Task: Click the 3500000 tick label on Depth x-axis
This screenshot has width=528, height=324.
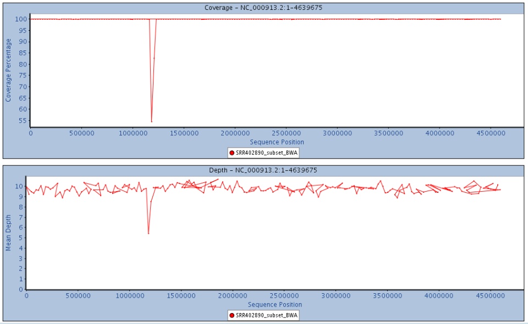Action: tap(387, 296)
